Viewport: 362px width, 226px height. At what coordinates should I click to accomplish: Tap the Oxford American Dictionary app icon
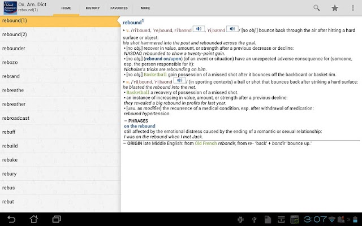click(x=10, y=8)
